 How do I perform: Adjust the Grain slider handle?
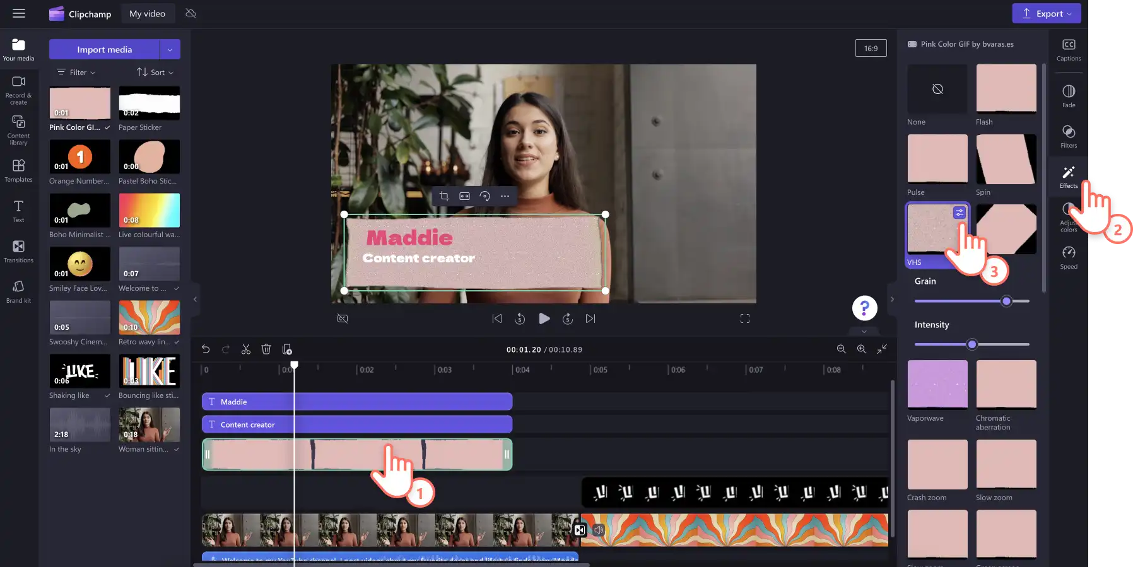(1007, 301)
